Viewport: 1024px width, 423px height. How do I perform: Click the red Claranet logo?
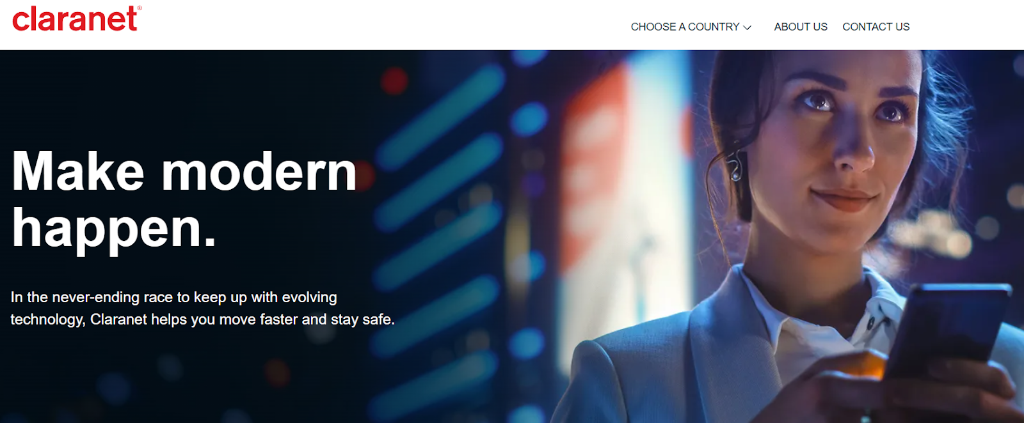[x=76, y=19]
